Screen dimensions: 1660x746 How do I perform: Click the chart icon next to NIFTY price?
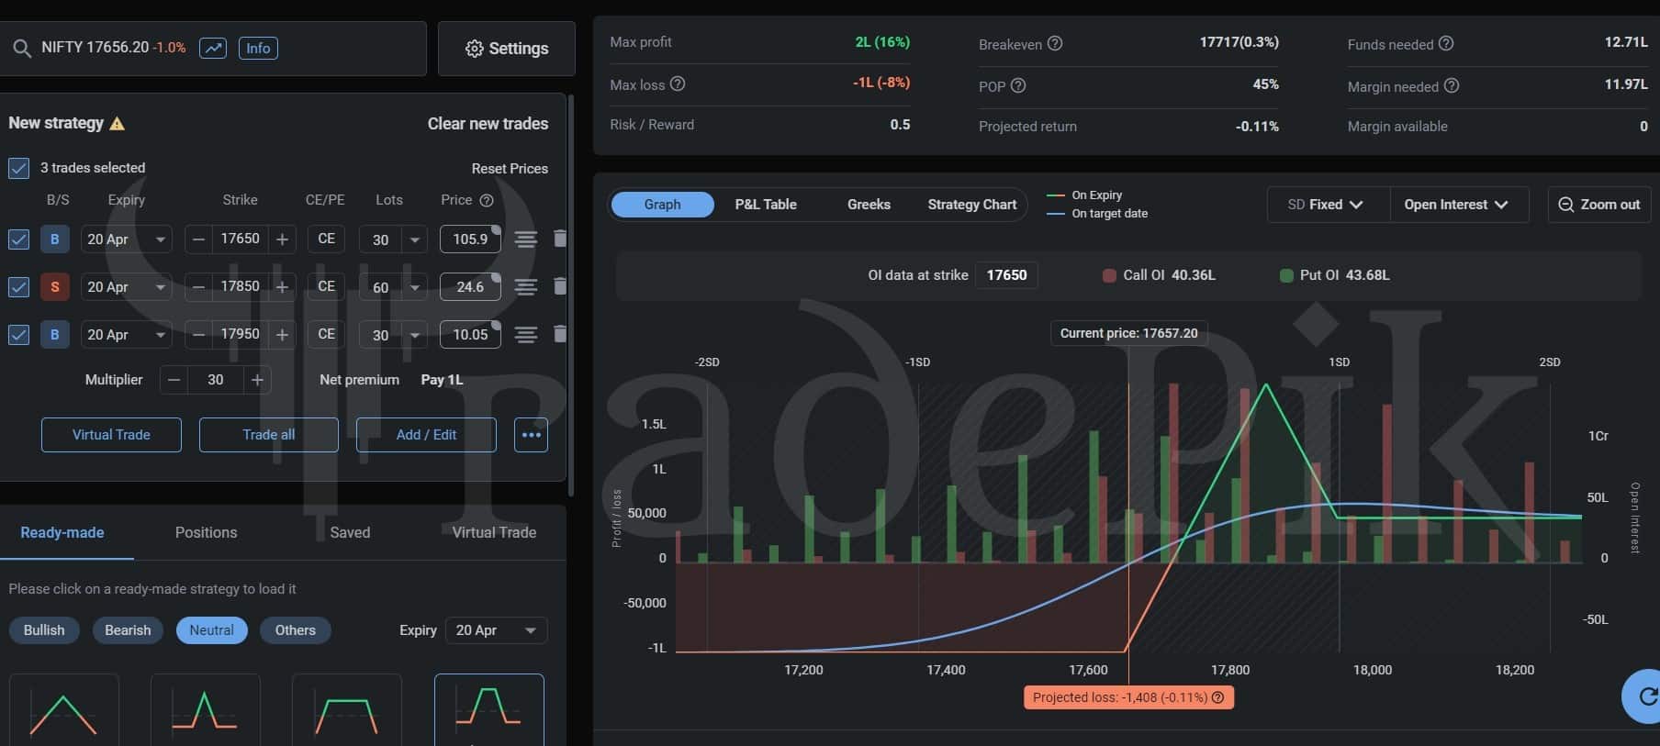click(x=213, y=48)
